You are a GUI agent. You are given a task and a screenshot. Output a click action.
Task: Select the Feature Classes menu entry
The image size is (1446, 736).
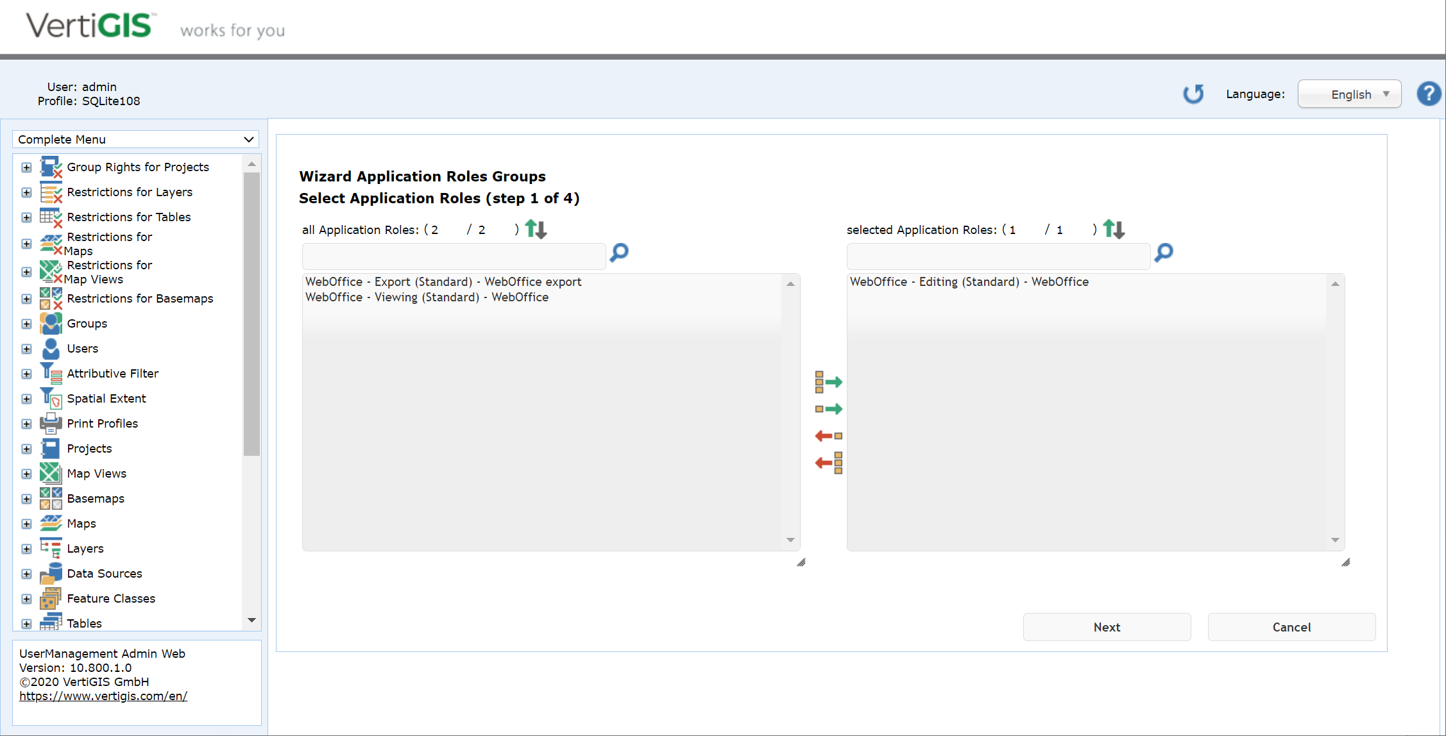point(112,598)
